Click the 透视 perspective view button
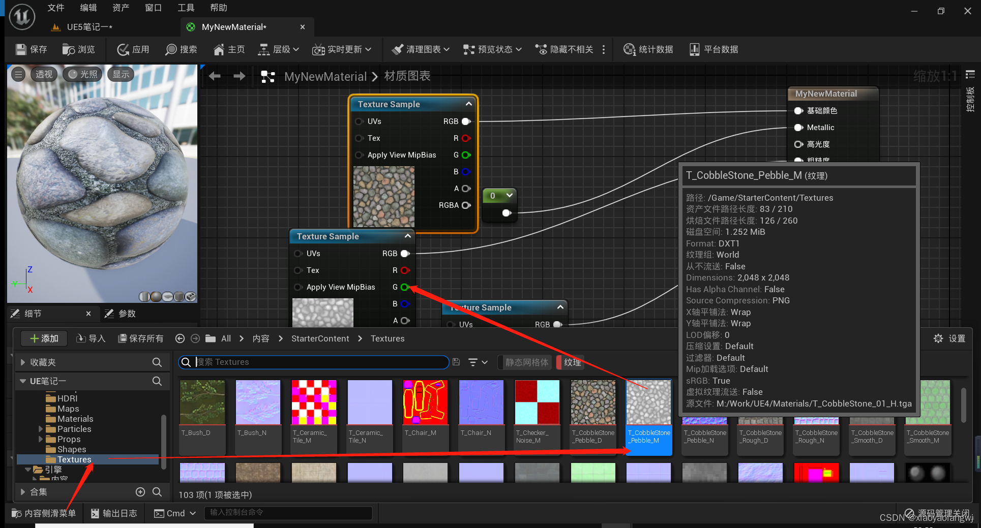 (43, 74)
